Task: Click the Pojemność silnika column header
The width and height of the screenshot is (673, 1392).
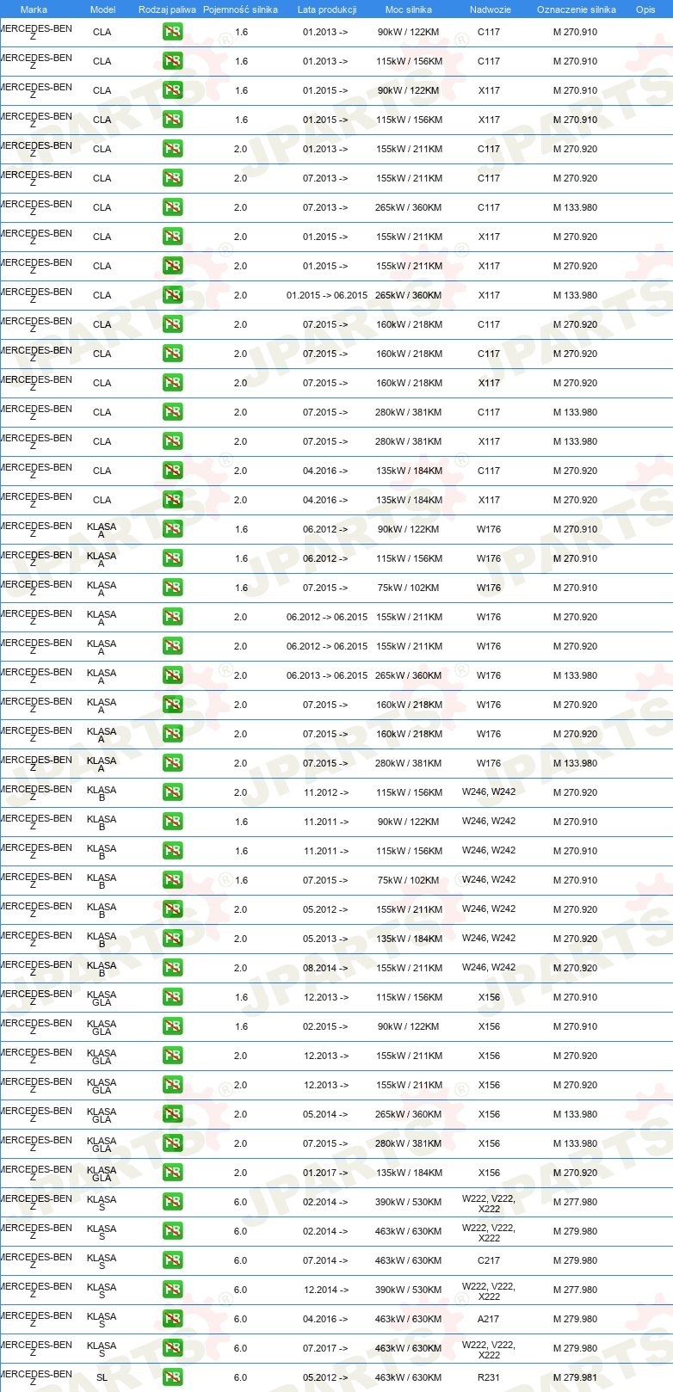Action: tap(240, 9)
